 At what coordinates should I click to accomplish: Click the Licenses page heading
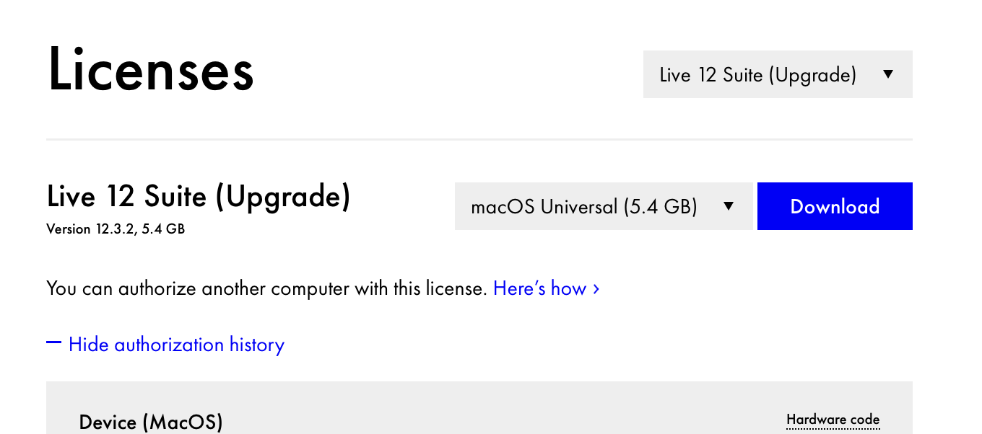pyautogui.click(x=151, y=71)
